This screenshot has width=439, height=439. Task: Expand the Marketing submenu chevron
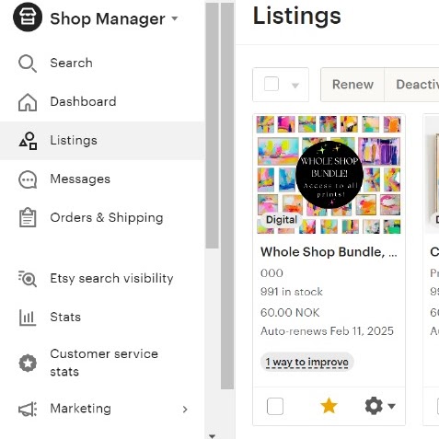pos(185,410)
